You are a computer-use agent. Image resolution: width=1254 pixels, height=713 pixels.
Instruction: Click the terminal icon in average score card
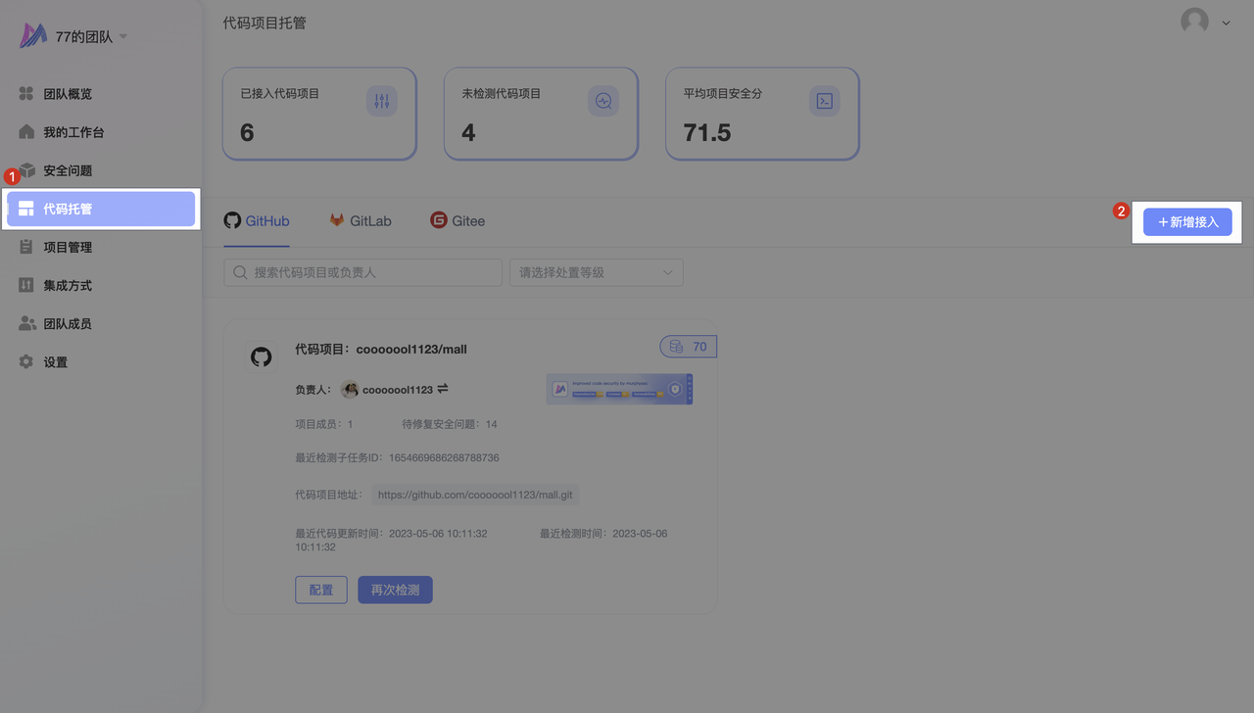(x=824, y=102)
